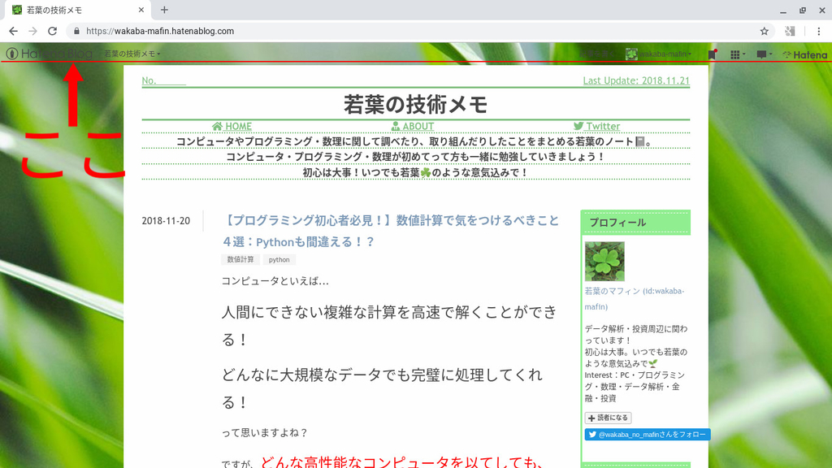Viewport: 832px width, 468px height.
Task: Open Hatena Bookmark icon with red notification dot
Action: 713,54
